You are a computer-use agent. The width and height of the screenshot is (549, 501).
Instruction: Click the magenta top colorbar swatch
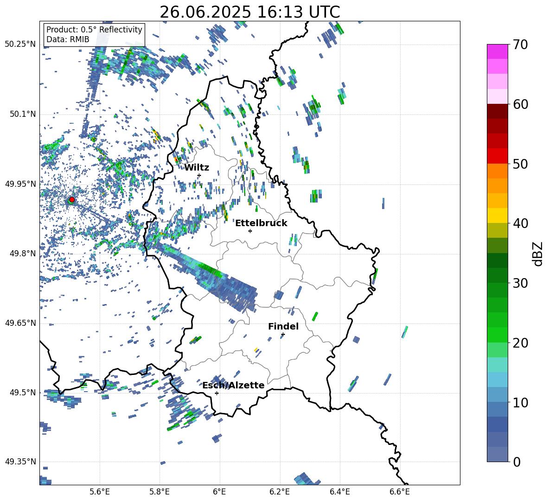tap(497, 51)
